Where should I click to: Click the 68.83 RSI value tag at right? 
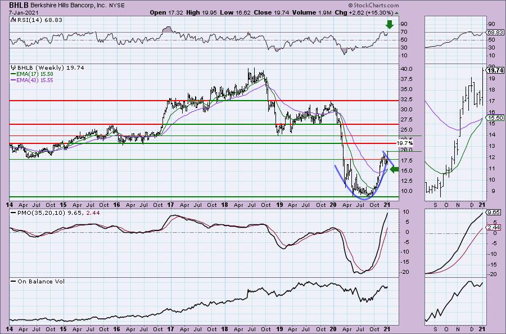pyautogui.click(x=495, y=33)
